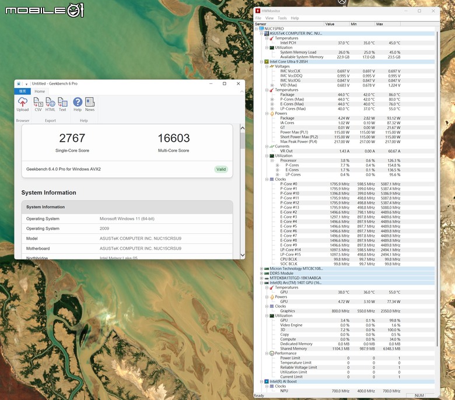Expand the P-Cores (Max) temperature row
This screenshot has width=455, height=400.
(272, 99)
